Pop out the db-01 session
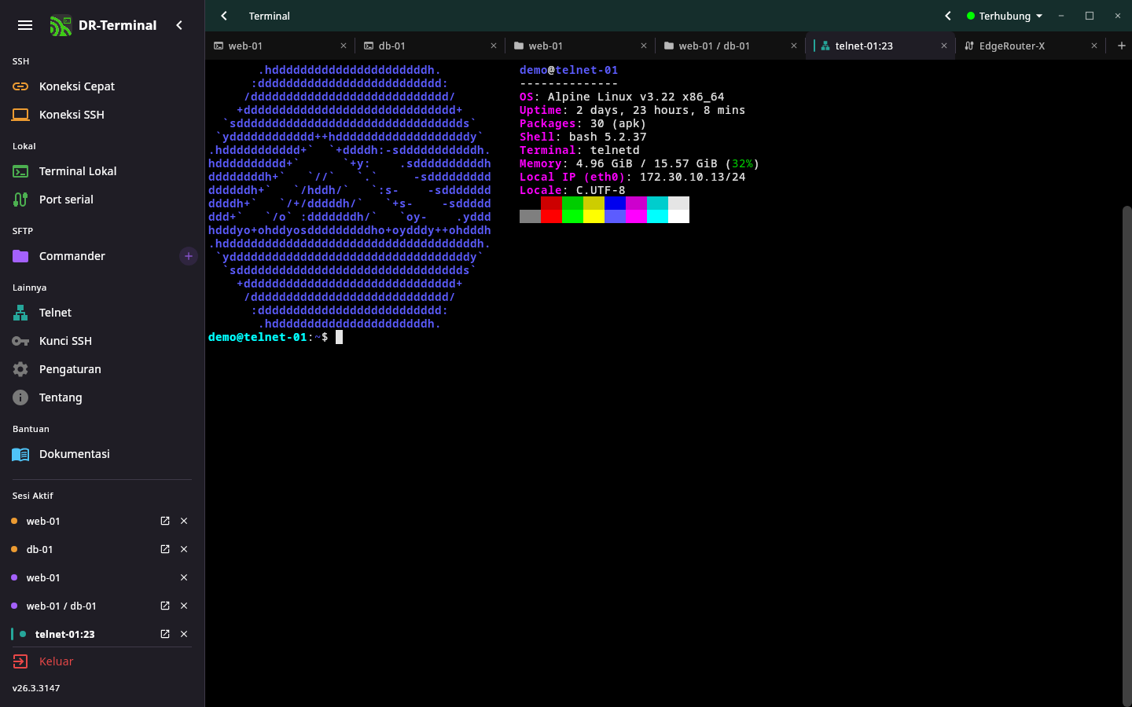The image size is (1132, 707). point(165,549)
